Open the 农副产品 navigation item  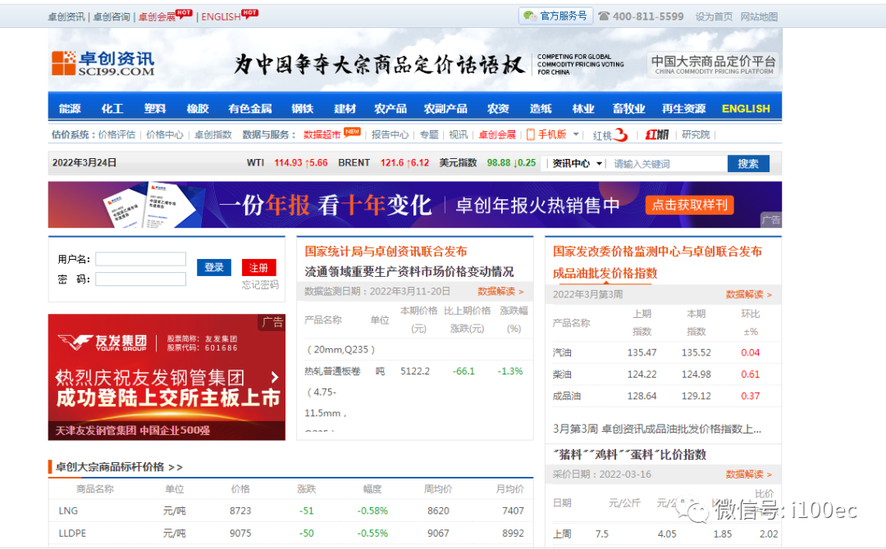[x=445, y=108]
